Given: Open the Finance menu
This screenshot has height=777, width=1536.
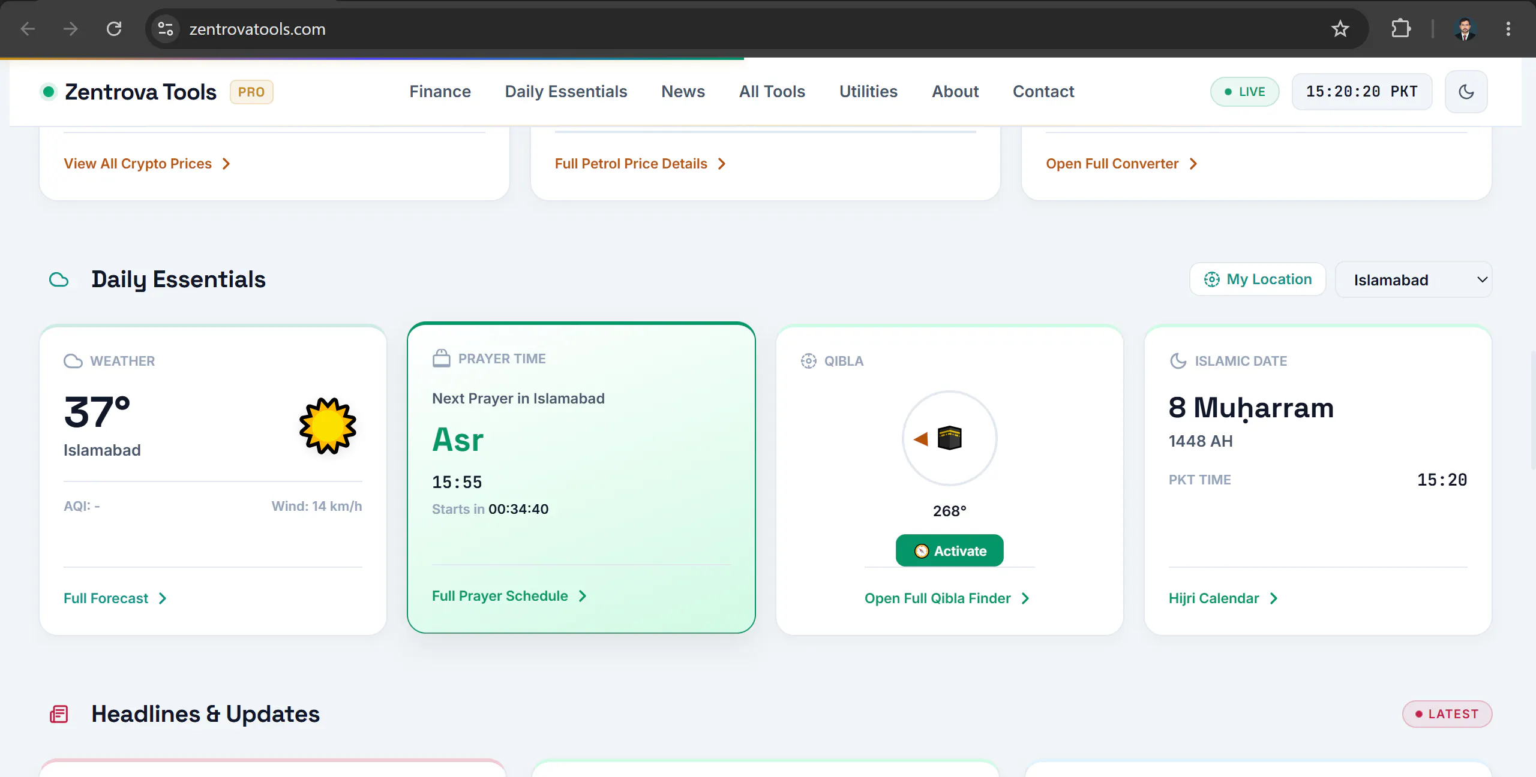Looking at the screenshot, I should 440,91.
